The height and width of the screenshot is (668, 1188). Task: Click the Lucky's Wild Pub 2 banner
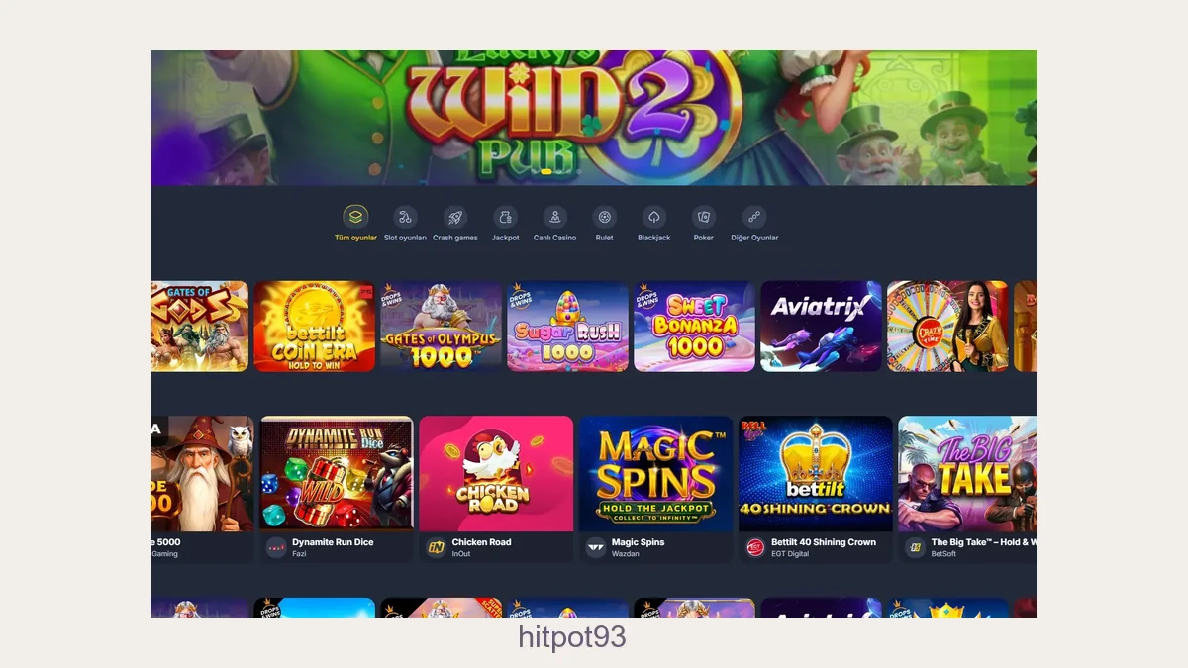point(594,118)
